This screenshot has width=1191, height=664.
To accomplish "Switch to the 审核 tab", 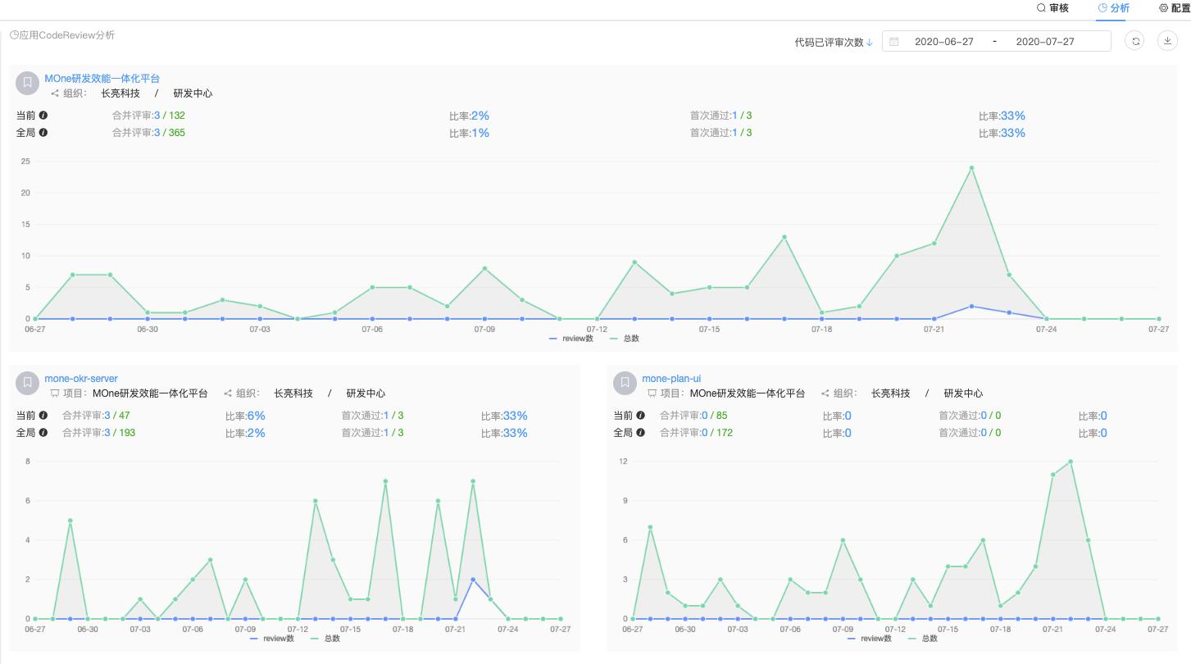I will pyautogui.click(x=1052, y=8).
